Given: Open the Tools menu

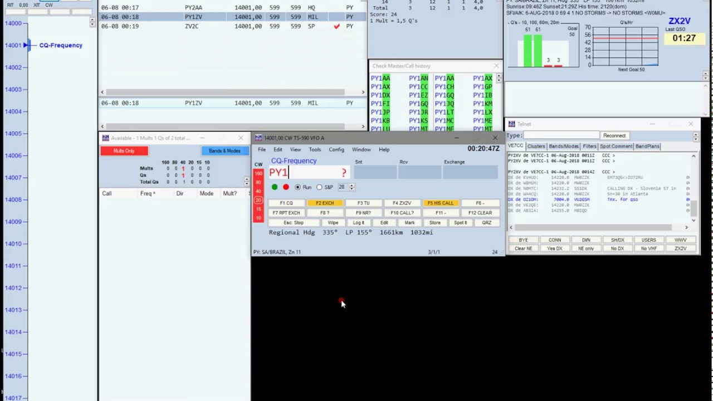Looking at the screenshot, I should (x=315, y=149).
